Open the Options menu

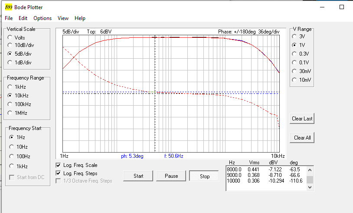click(x=42, y=18)
